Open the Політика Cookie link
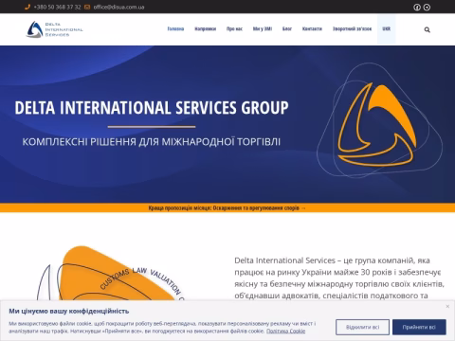This screenshot has width=455, height=341. point(285,331)
